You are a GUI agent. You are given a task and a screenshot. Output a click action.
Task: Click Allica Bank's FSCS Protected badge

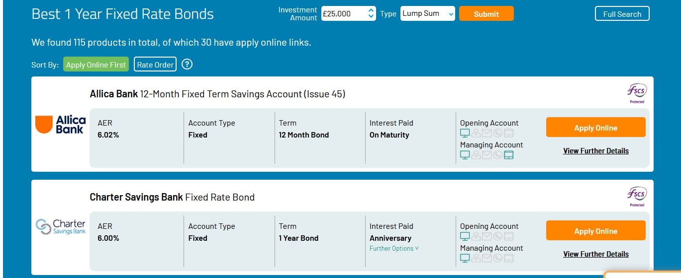pyautogui.click(x=637, y=93)
